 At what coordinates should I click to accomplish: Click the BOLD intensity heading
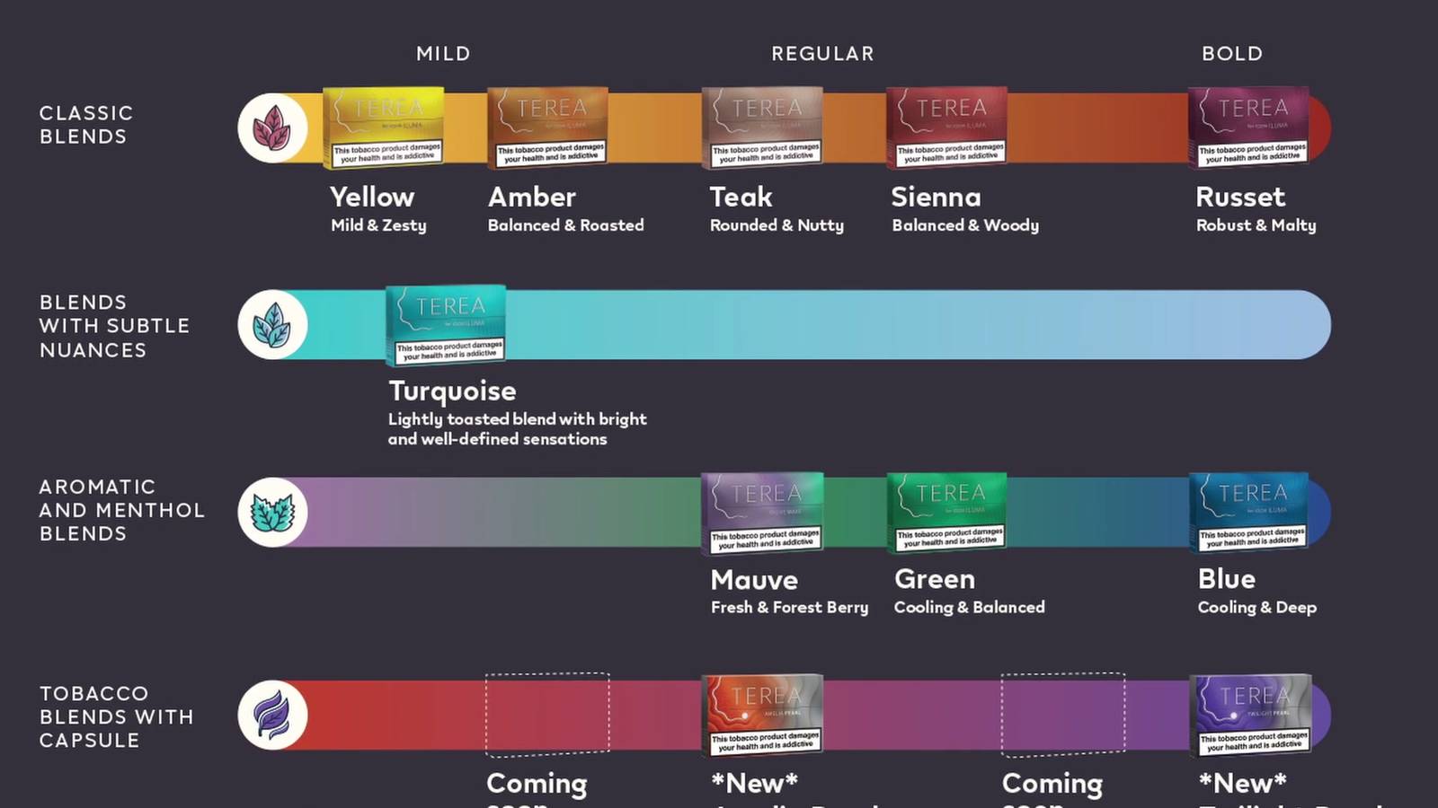(x=1232, y=54)
